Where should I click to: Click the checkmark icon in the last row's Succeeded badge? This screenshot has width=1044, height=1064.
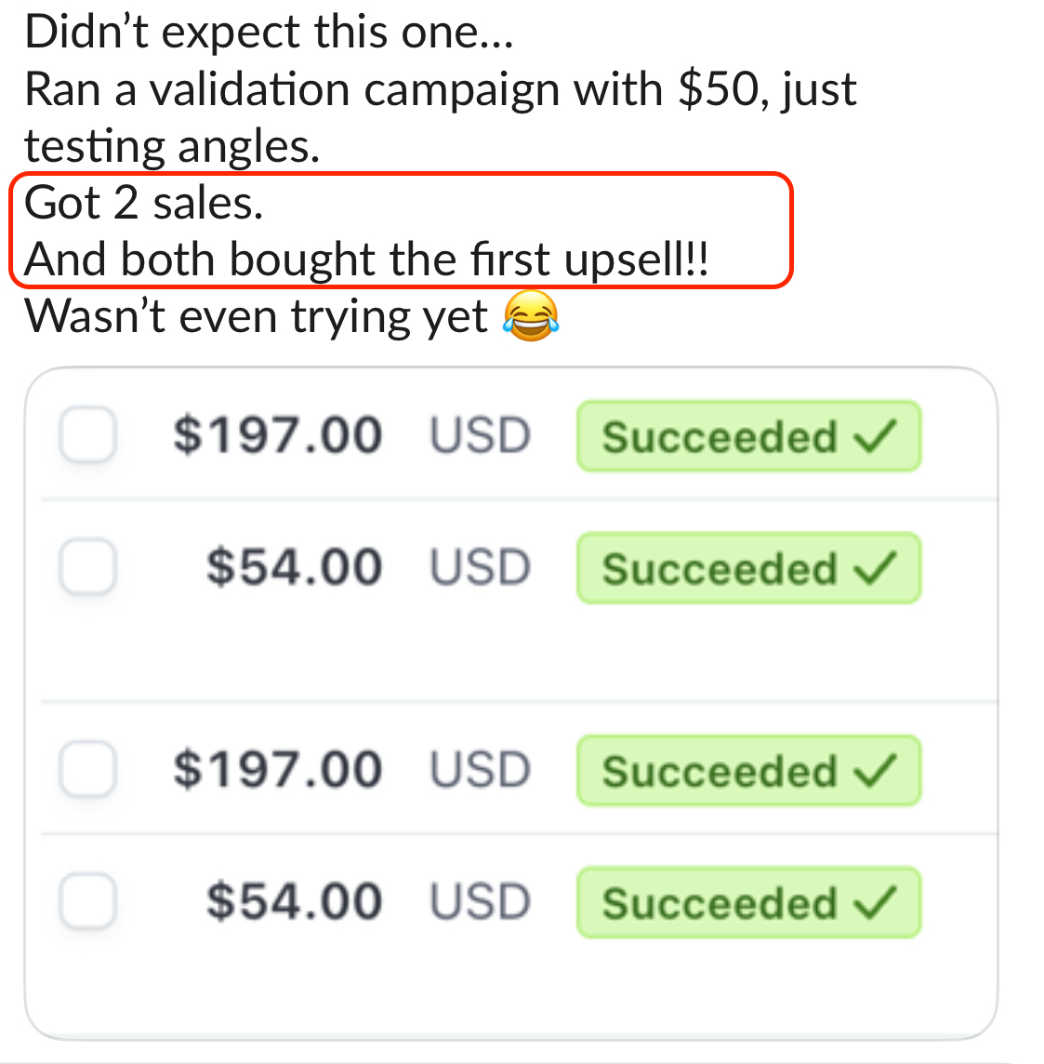[x=877, y=902]
